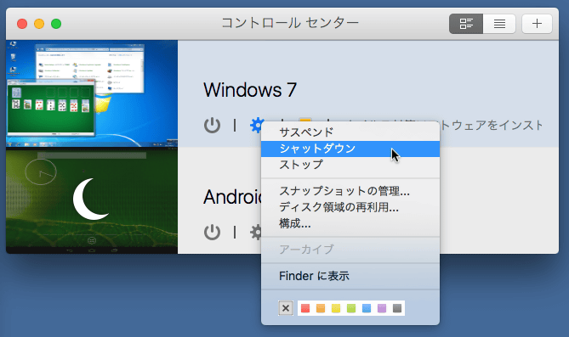Screen dimensions: 569x337
Task: Pick the gray color label
Action: (397, 308)
